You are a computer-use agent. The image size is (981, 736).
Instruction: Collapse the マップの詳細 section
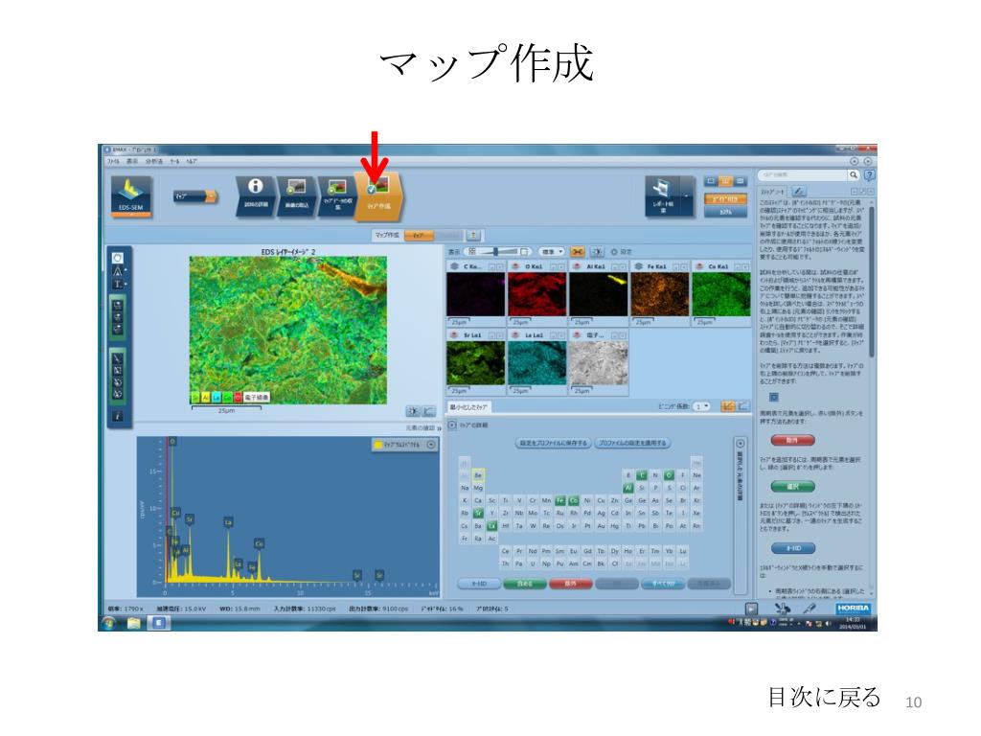tap(452, 425)
